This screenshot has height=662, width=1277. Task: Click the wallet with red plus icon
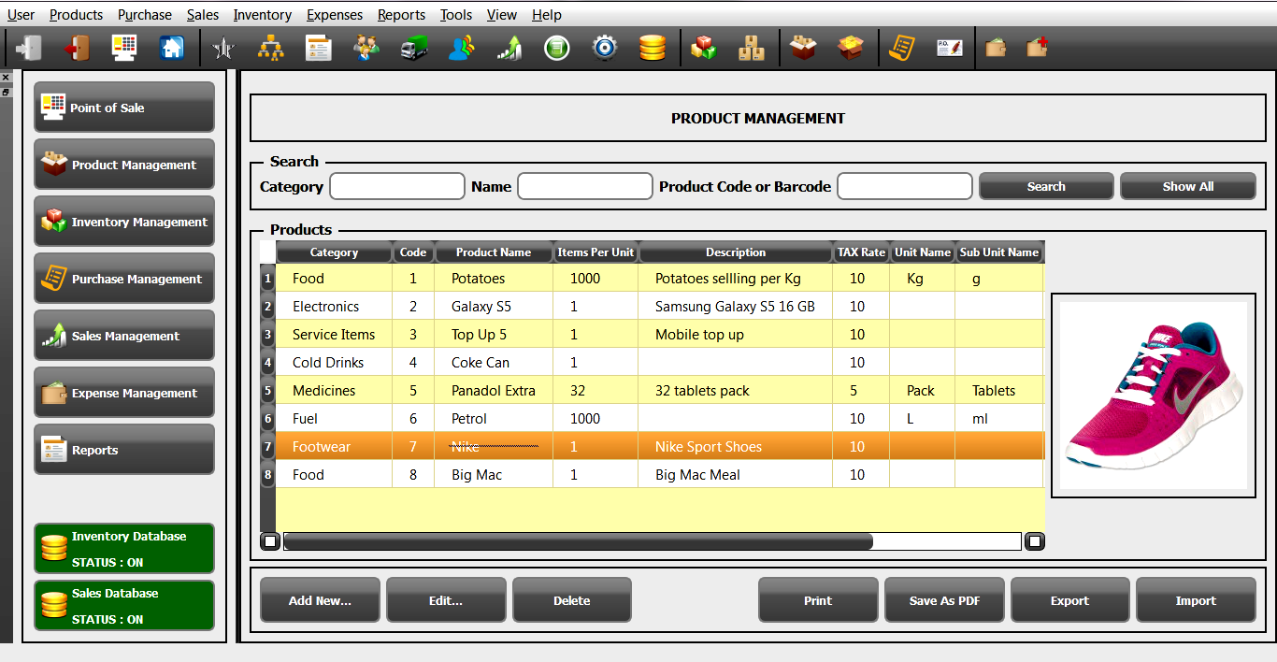pyautogui.click(x=1037, y=48)
